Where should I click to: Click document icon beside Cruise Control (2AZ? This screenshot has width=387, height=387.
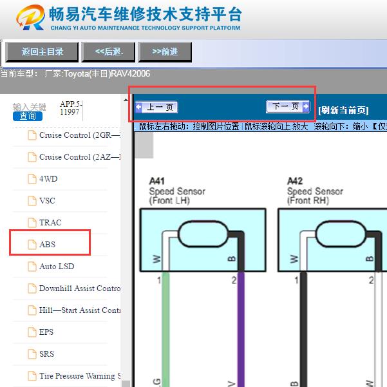32,157
